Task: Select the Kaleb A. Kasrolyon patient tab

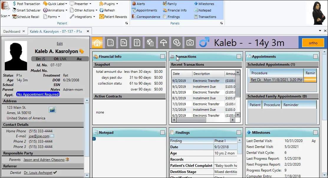Action: (x=56, y=31)
